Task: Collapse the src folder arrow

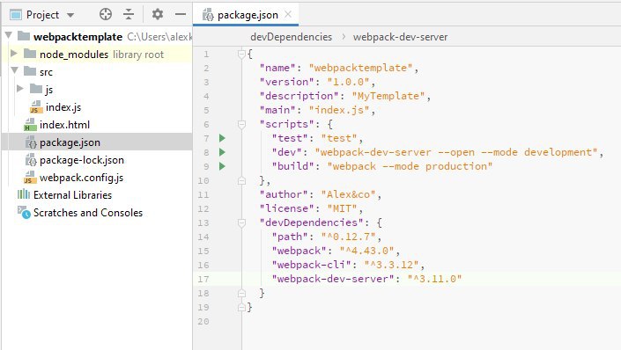Action: 15,71
